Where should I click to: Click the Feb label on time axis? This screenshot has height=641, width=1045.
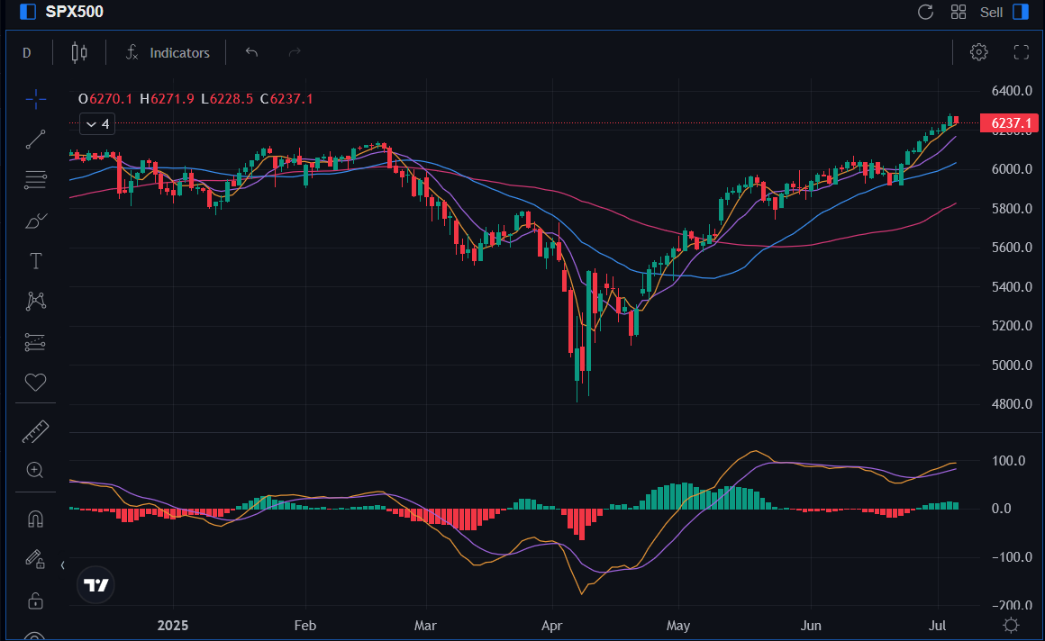pyautogui.click(x=304, y=626)
